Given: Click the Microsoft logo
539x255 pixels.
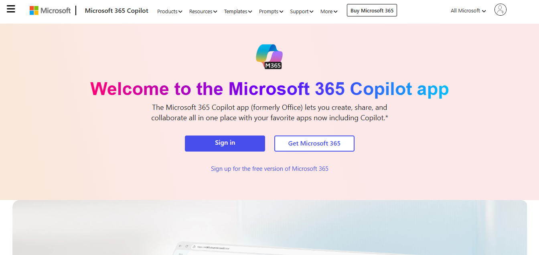Looking at the screenshot, I should (x=50, y=10).
